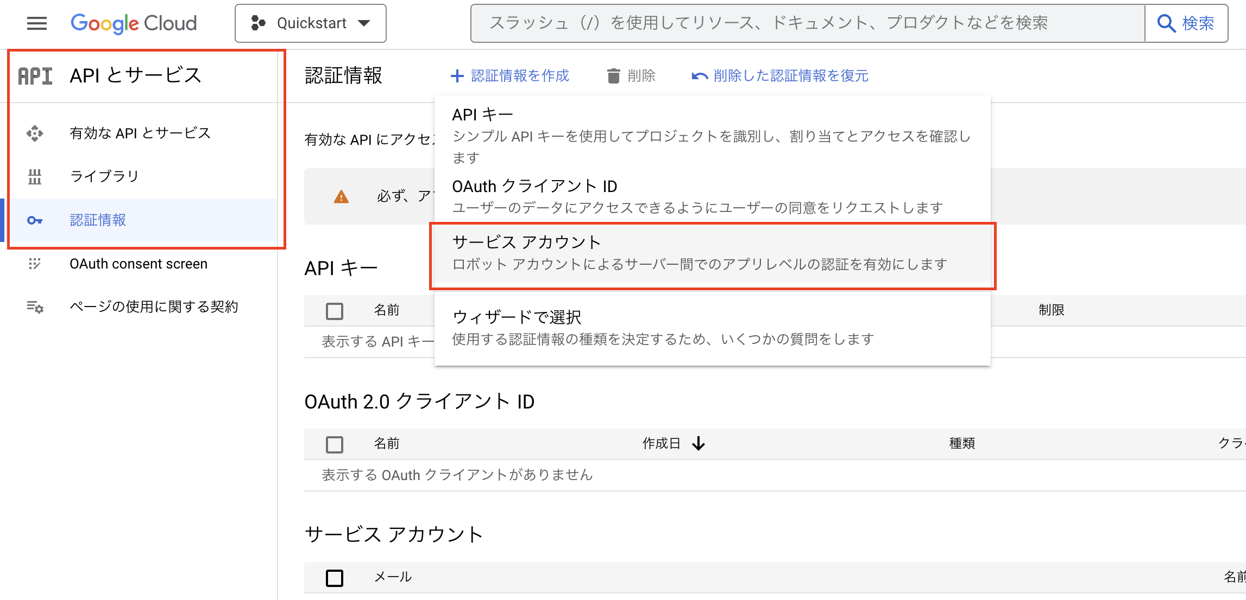Toggle select-all checkbox in OAuth 2.0 table
This screenshot has width=1246, height=600.
coord(335,444)
